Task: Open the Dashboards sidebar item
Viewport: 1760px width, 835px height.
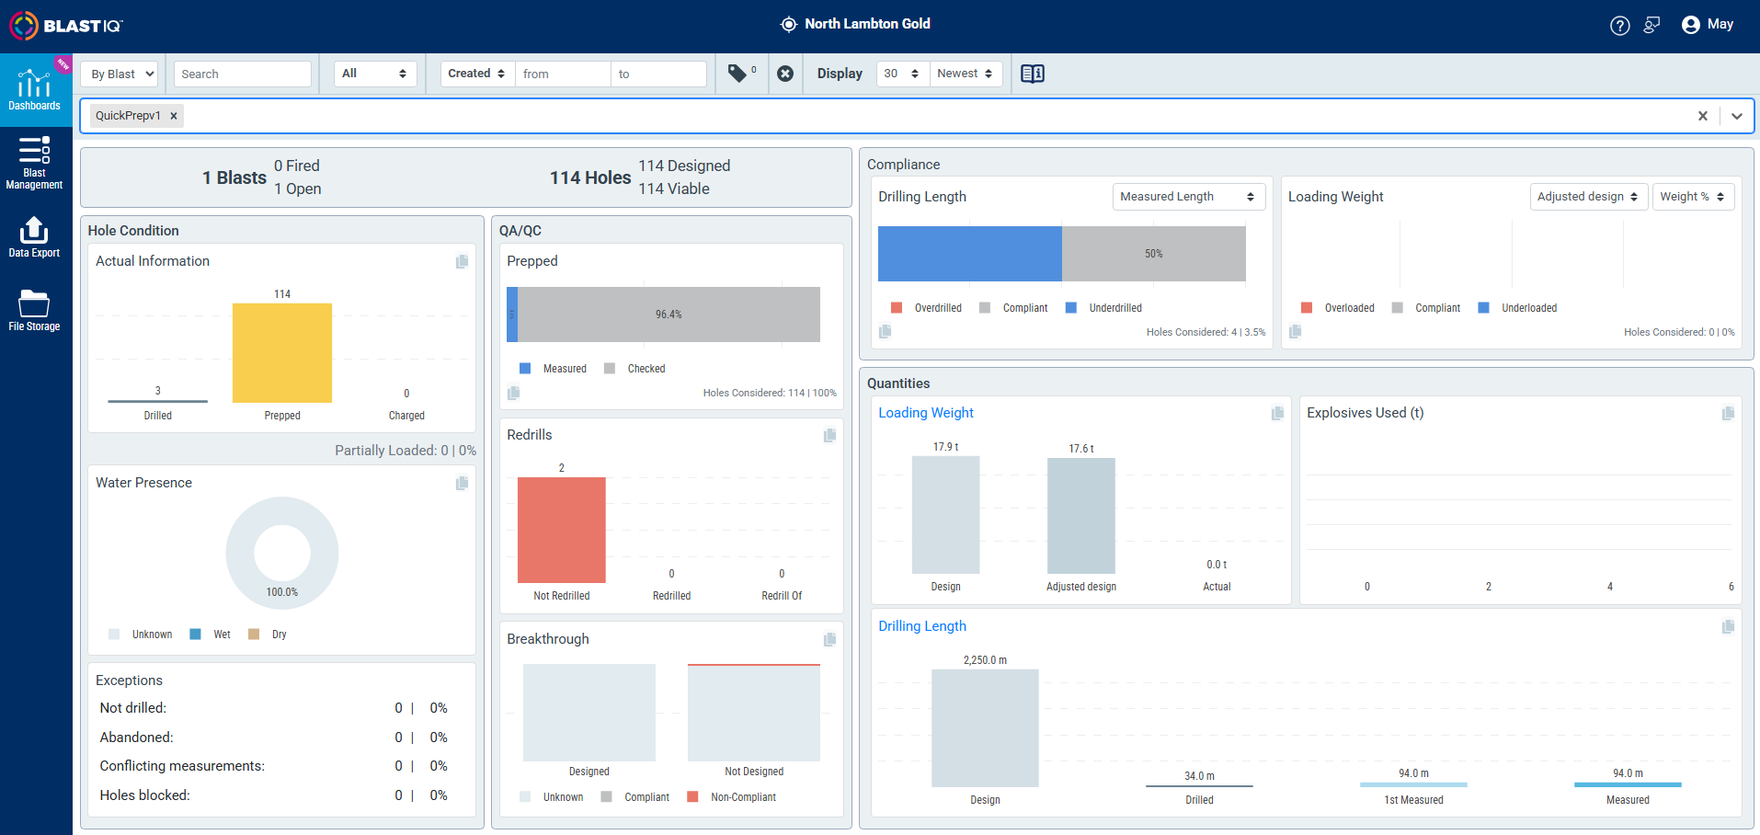Action: point(35,90)
